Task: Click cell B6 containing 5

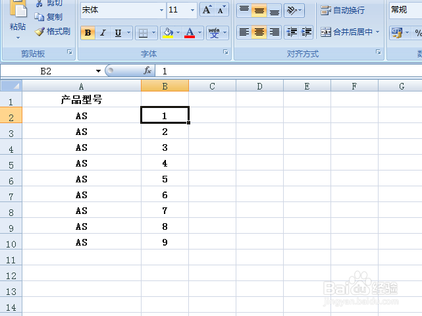Action: click(165, 178)
